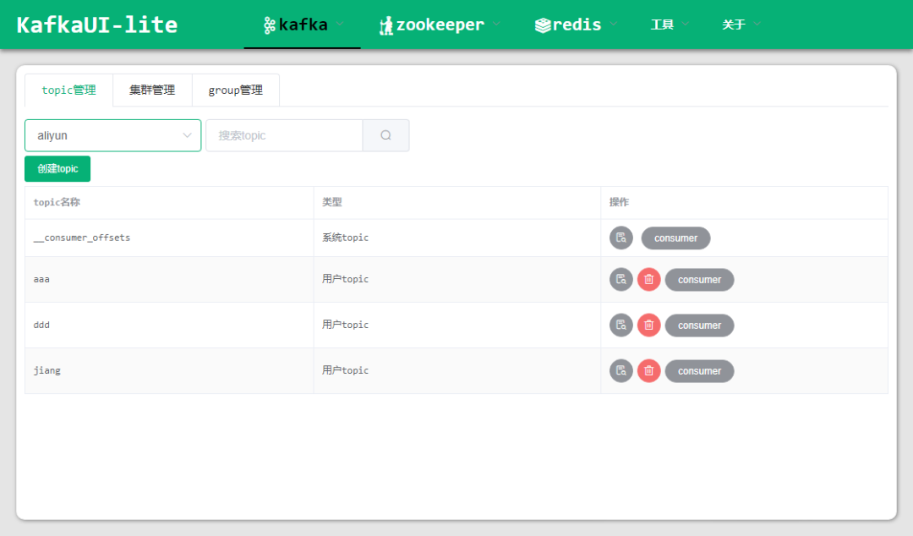Click the 创建topic button
The image size is (913, 536).
tap(57, 169)
